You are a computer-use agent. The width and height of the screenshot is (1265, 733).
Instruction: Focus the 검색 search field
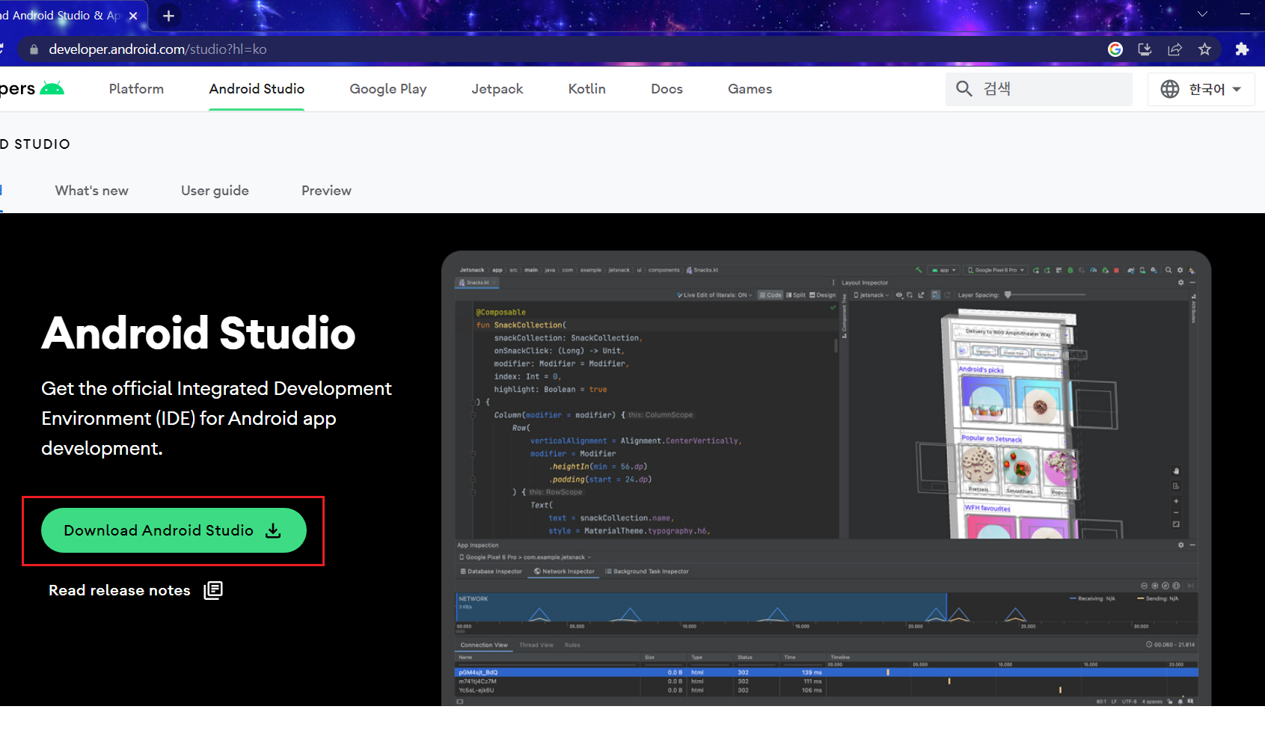pyautogui.click(x=1038, y=89)
